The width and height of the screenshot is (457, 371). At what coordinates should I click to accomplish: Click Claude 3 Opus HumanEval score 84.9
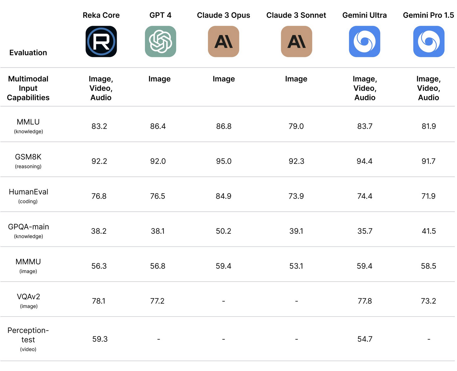(223, 196)
